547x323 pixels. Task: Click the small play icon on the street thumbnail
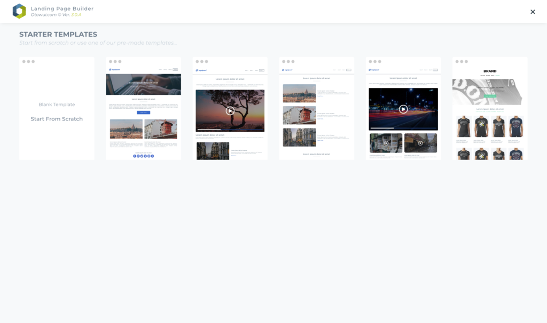point(421,143)
